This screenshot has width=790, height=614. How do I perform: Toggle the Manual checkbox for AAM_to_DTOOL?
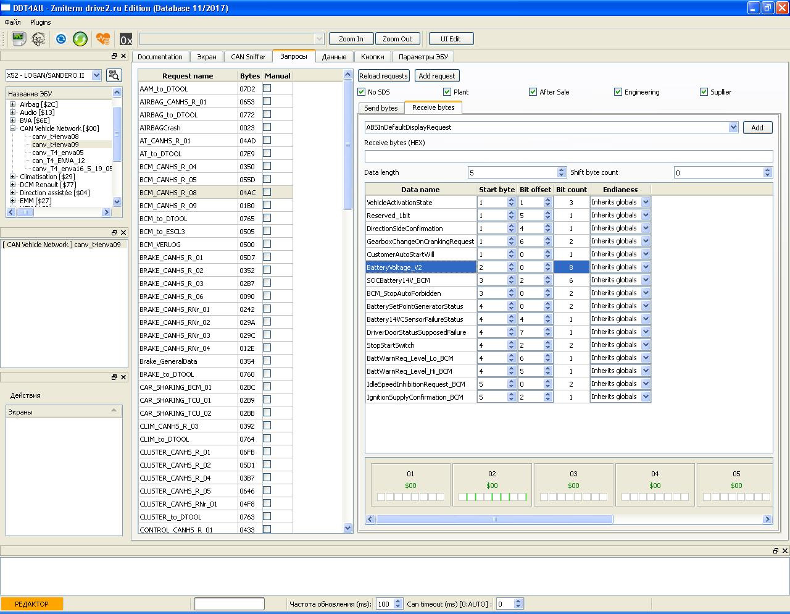click(267, 88)
